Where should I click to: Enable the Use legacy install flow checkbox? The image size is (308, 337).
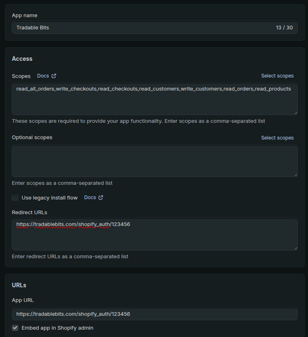[15, 198]
